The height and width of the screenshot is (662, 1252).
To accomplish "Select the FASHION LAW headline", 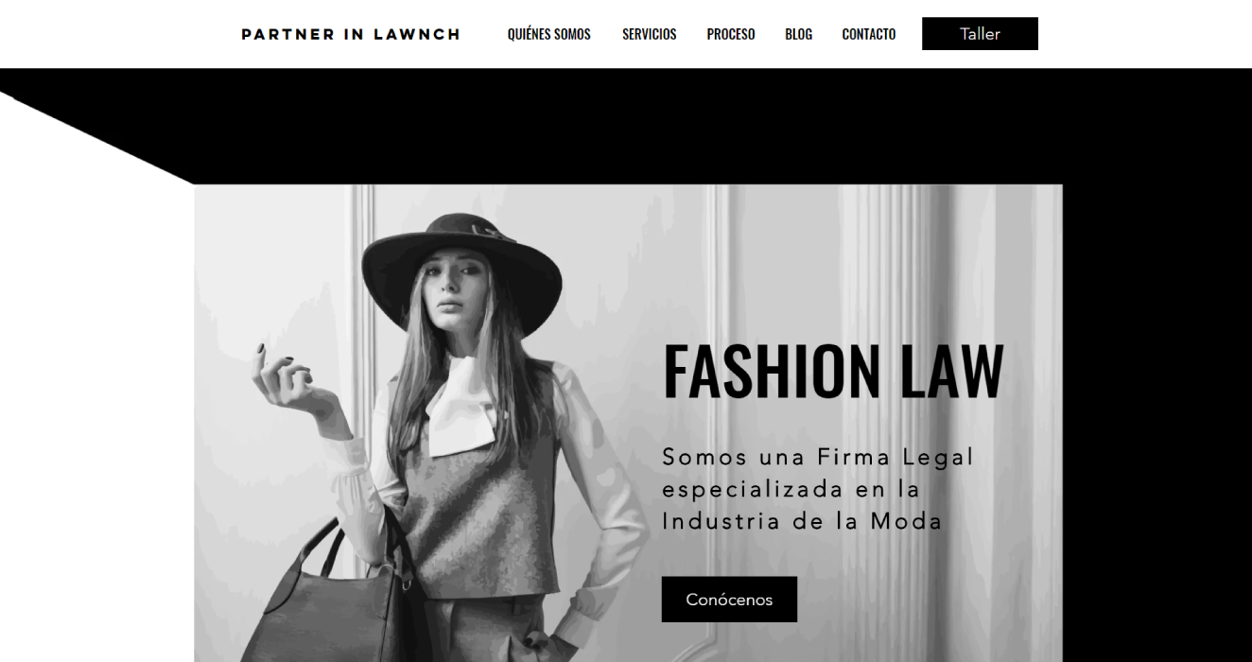I will (833, 372).
